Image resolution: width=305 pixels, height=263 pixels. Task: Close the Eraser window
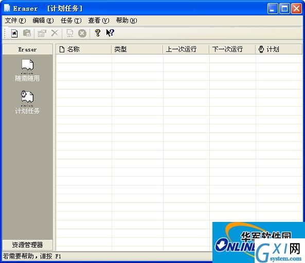coord(296,9)
